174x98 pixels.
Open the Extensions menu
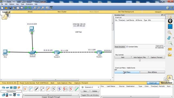[x=29, y=4]
